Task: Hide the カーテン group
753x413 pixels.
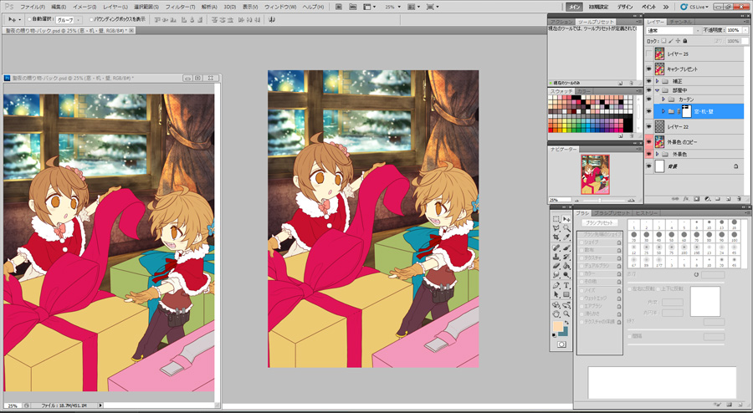Action: 649,99
